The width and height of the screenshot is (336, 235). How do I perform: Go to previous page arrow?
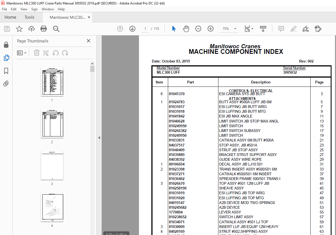point(120,29)
